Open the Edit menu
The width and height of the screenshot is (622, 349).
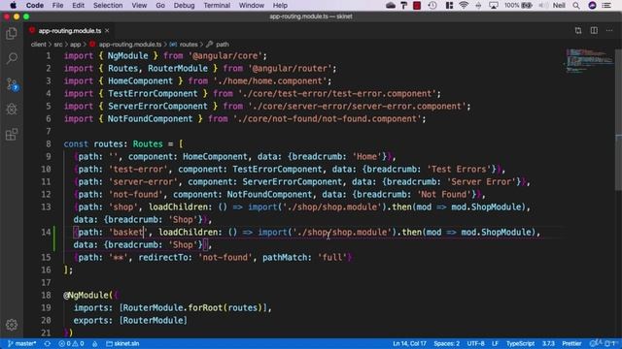pos(78,5)
